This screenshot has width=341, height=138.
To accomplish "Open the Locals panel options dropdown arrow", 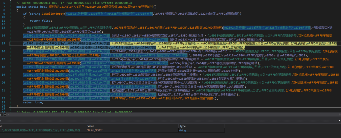I will pyautogui.click(x=339, y=120).
